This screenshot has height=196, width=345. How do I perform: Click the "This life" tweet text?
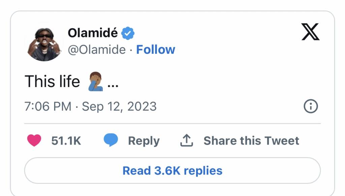52,82
